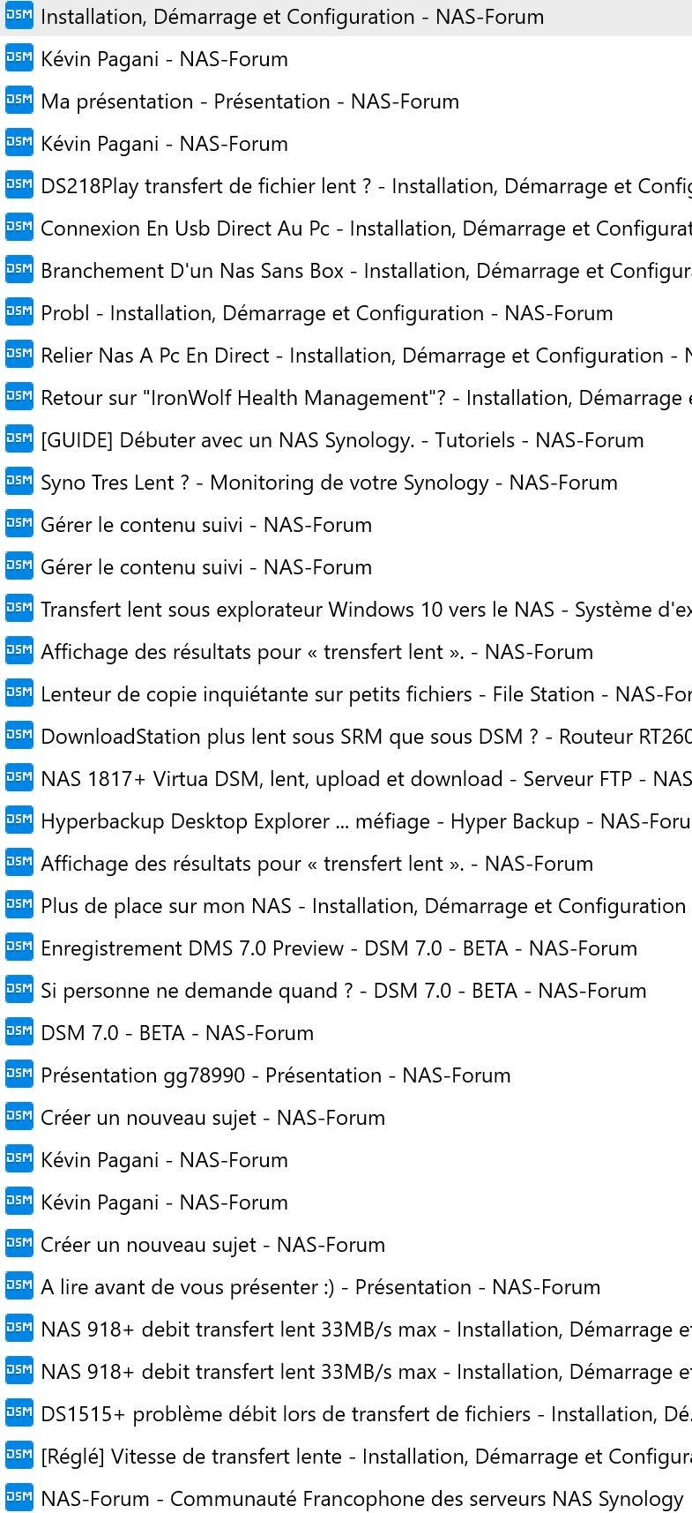This screenshot has width=692, height=1513.
Task: Click the favicon beside A lire avant de vous présenter
Action: click(19, 1286)
